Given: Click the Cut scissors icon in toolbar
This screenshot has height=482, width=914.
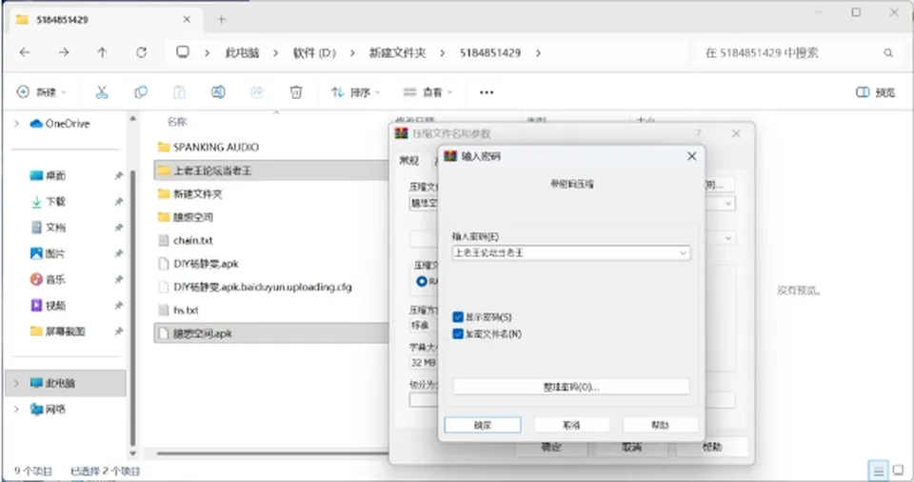Looking at the screenshot, I should click(x=102, y=92).
